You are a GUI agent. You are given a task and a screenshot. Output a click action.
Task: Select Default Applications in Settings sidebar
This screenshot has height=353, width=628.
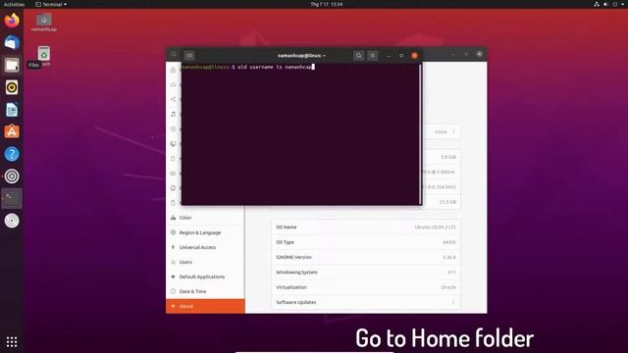(205, 277)
